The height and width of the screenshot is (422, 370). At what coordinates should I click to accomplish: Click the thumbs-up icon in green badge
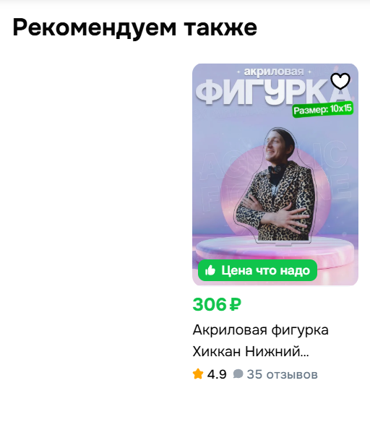pos(210,270)
